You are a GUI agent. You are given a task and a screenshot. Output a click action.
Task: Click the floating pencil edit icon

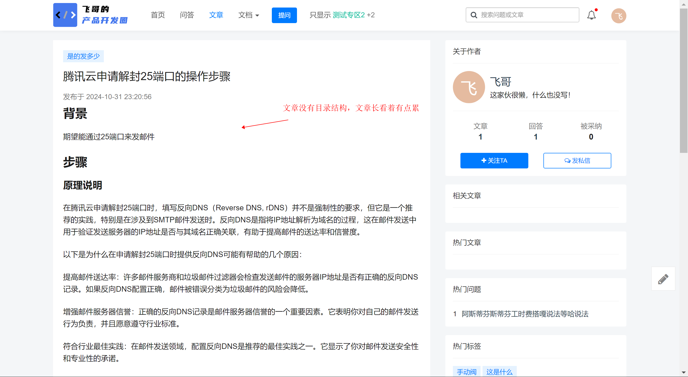click(x=663, y=279)
